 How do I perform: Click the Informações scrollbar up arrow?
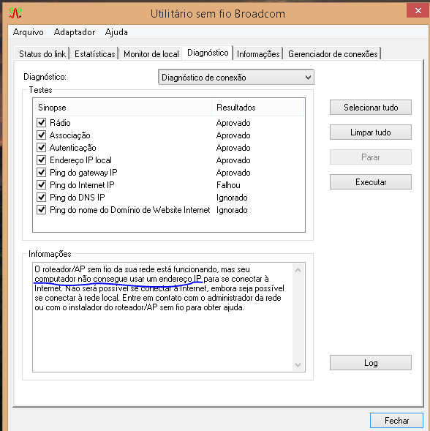(298, 270)
